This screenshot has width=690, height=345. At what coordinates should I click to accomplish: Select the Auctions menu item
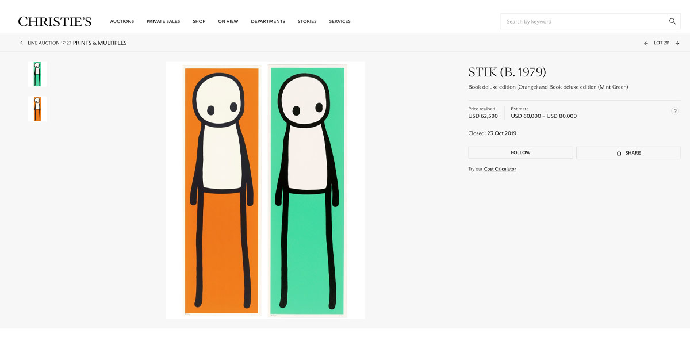coord(122,21)
